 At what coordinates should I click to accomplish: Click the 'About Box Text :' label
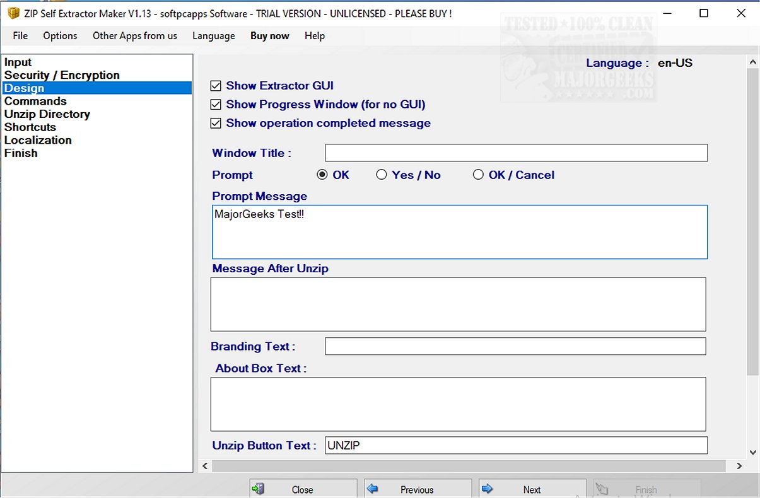[x=261, y=368]
